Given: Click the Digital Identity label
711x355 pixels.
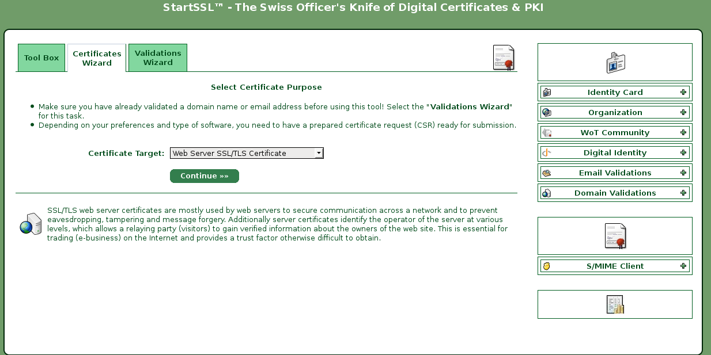Looking at the screenshot, I should pos(615,152).
